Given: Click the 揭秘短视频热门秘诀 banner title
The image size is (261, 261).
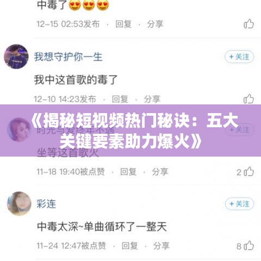Looking at the screenshot, I should pyautogui.click(x=134, y=130).
